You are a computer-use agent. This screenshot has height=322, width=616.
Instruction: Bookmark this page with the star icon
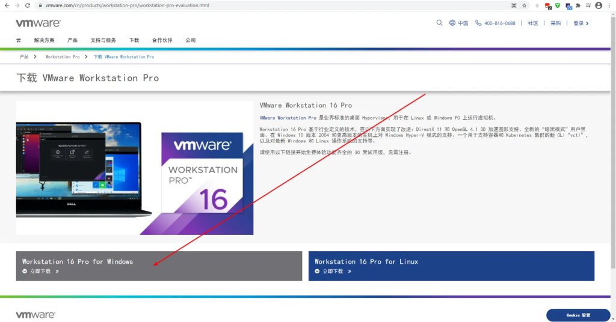[x=524, y=5]
